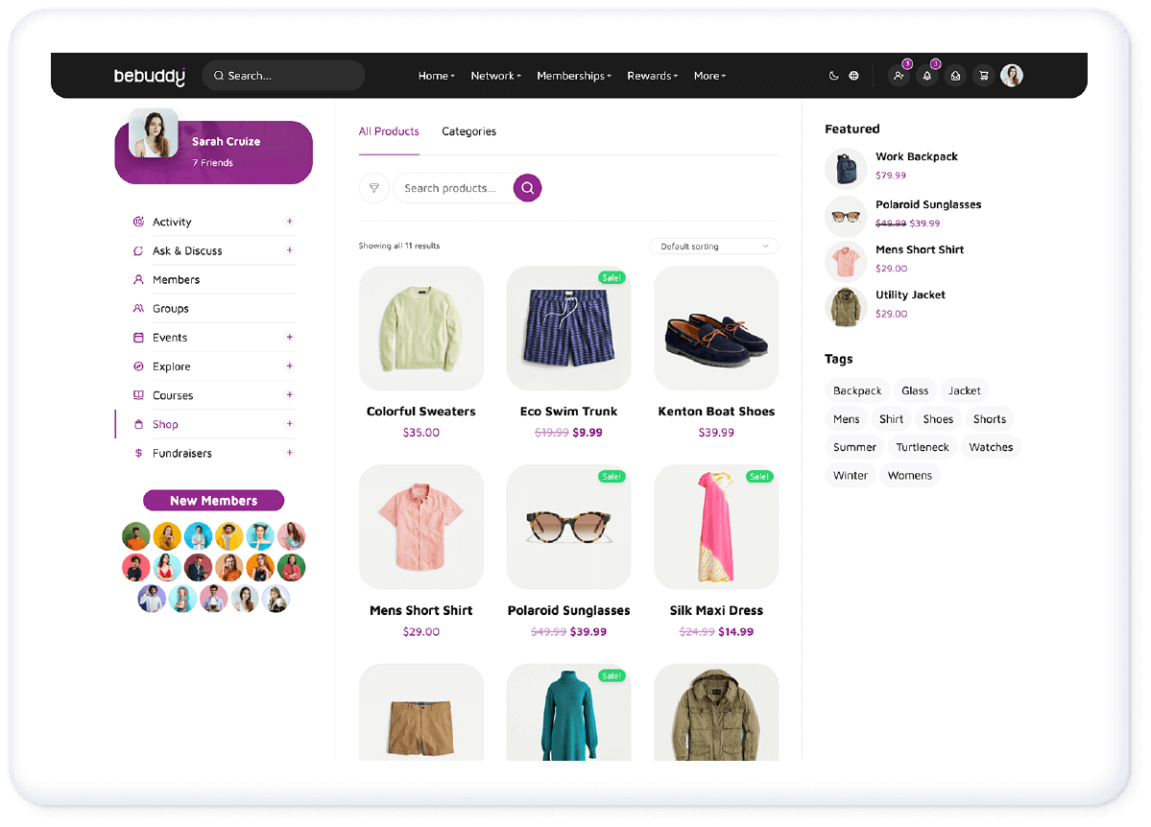
Task: Select the Members sidebar item
Action: (178, 279)
